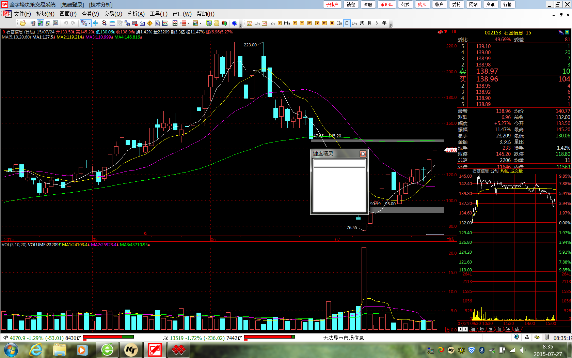Click the envelope message status bar icon
The height and width of the screenshot is (358, 572).
pyautogui.click(x=537, y=337)
